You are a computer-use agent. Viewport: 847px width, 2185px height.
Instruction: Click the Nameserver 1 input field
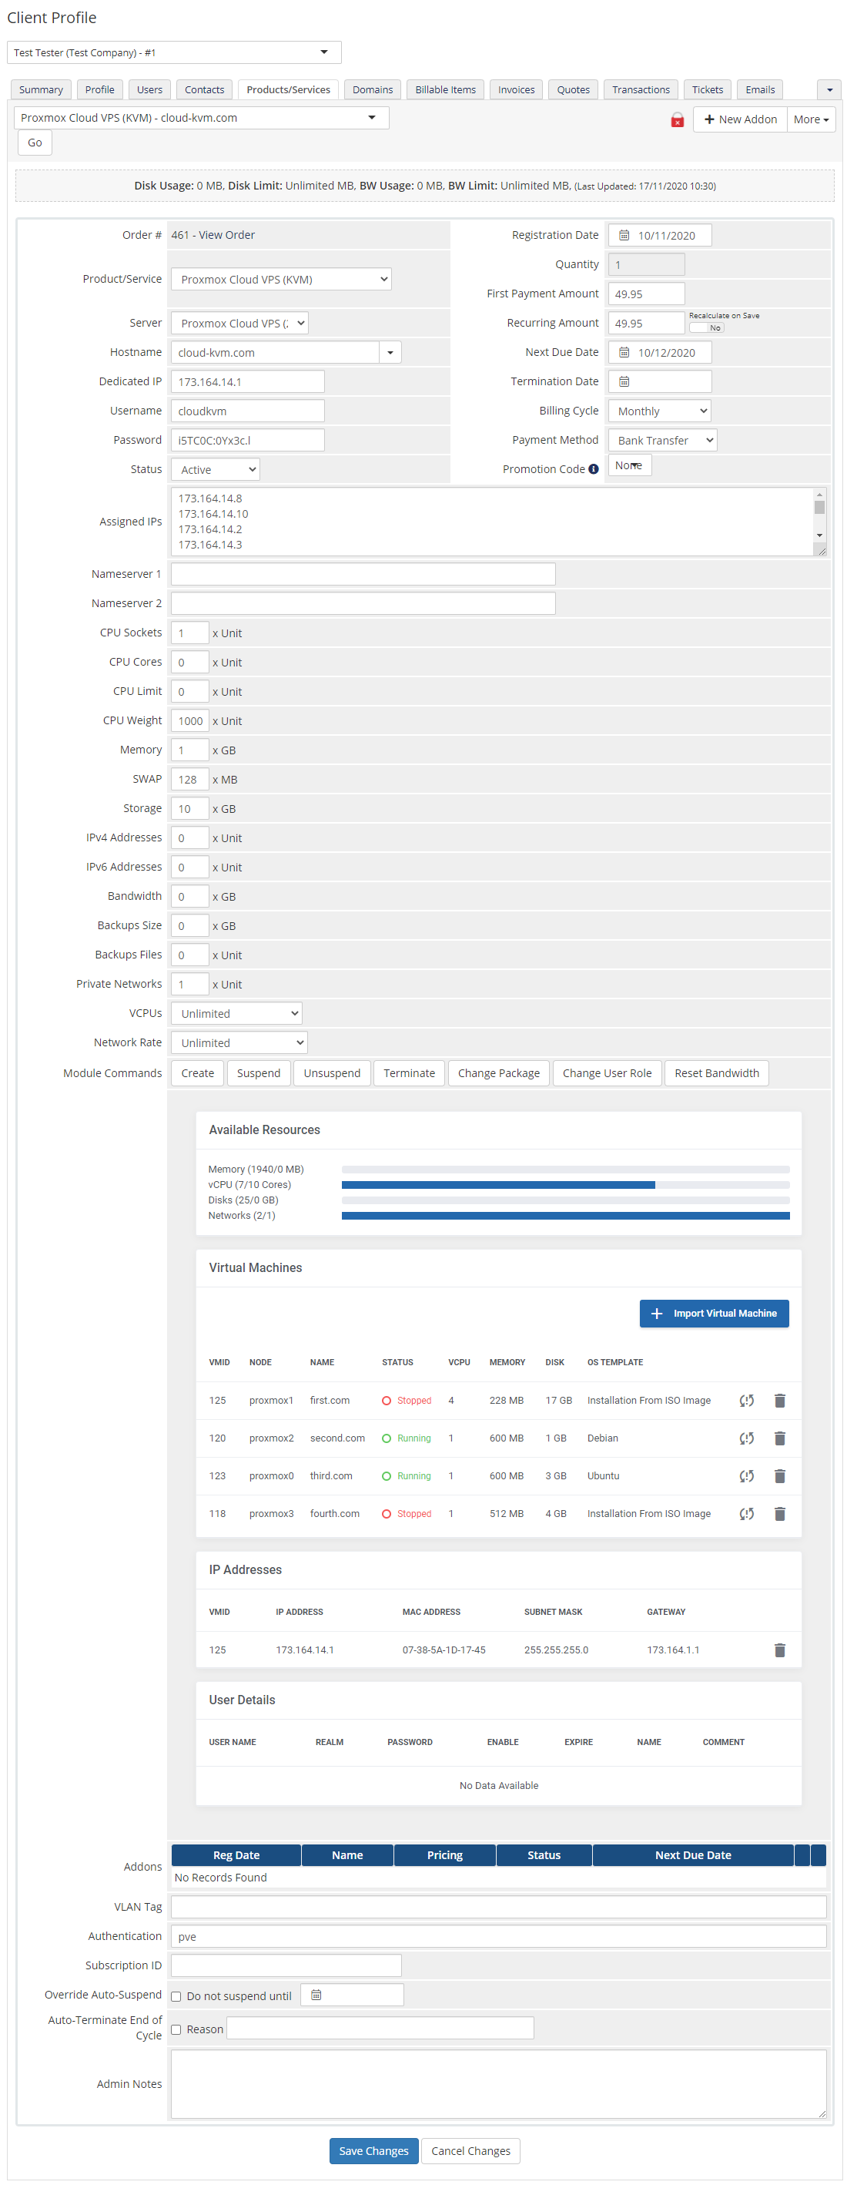(363, 574)
